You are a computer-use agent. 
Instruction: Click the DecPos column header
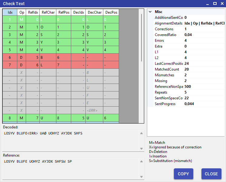point(111,12)
